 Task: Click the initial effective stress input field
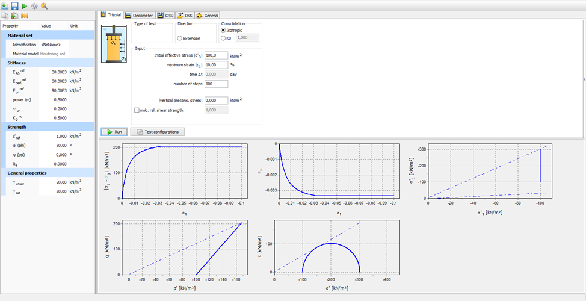(x=215, y=55)
